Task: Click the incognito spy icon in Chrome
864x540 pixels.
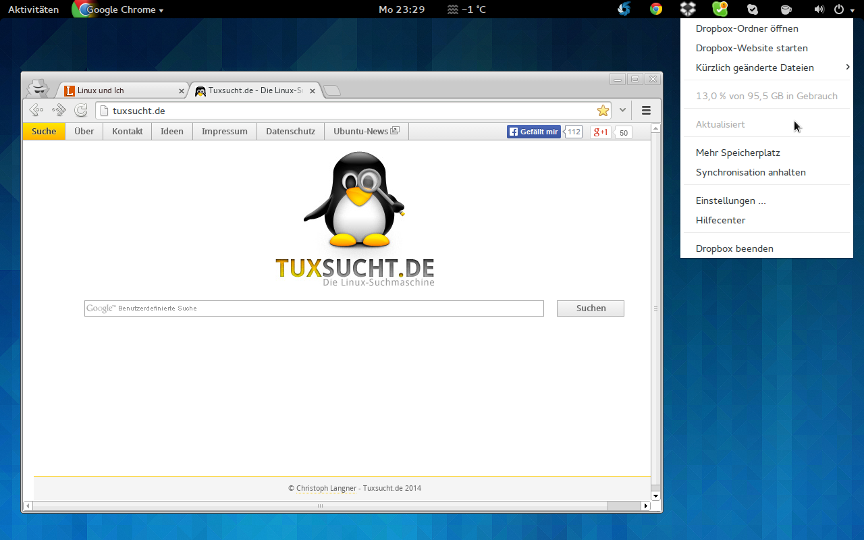Action: point(38,88)
